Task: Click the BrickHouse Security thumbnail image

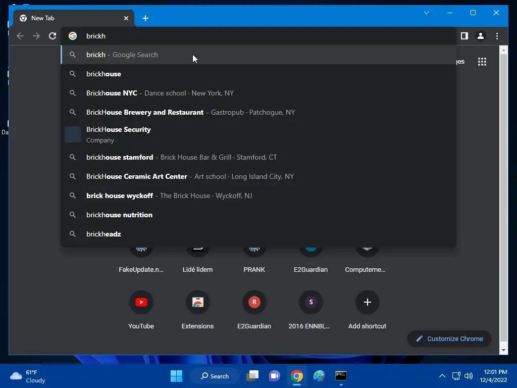Action: point(73,134)
